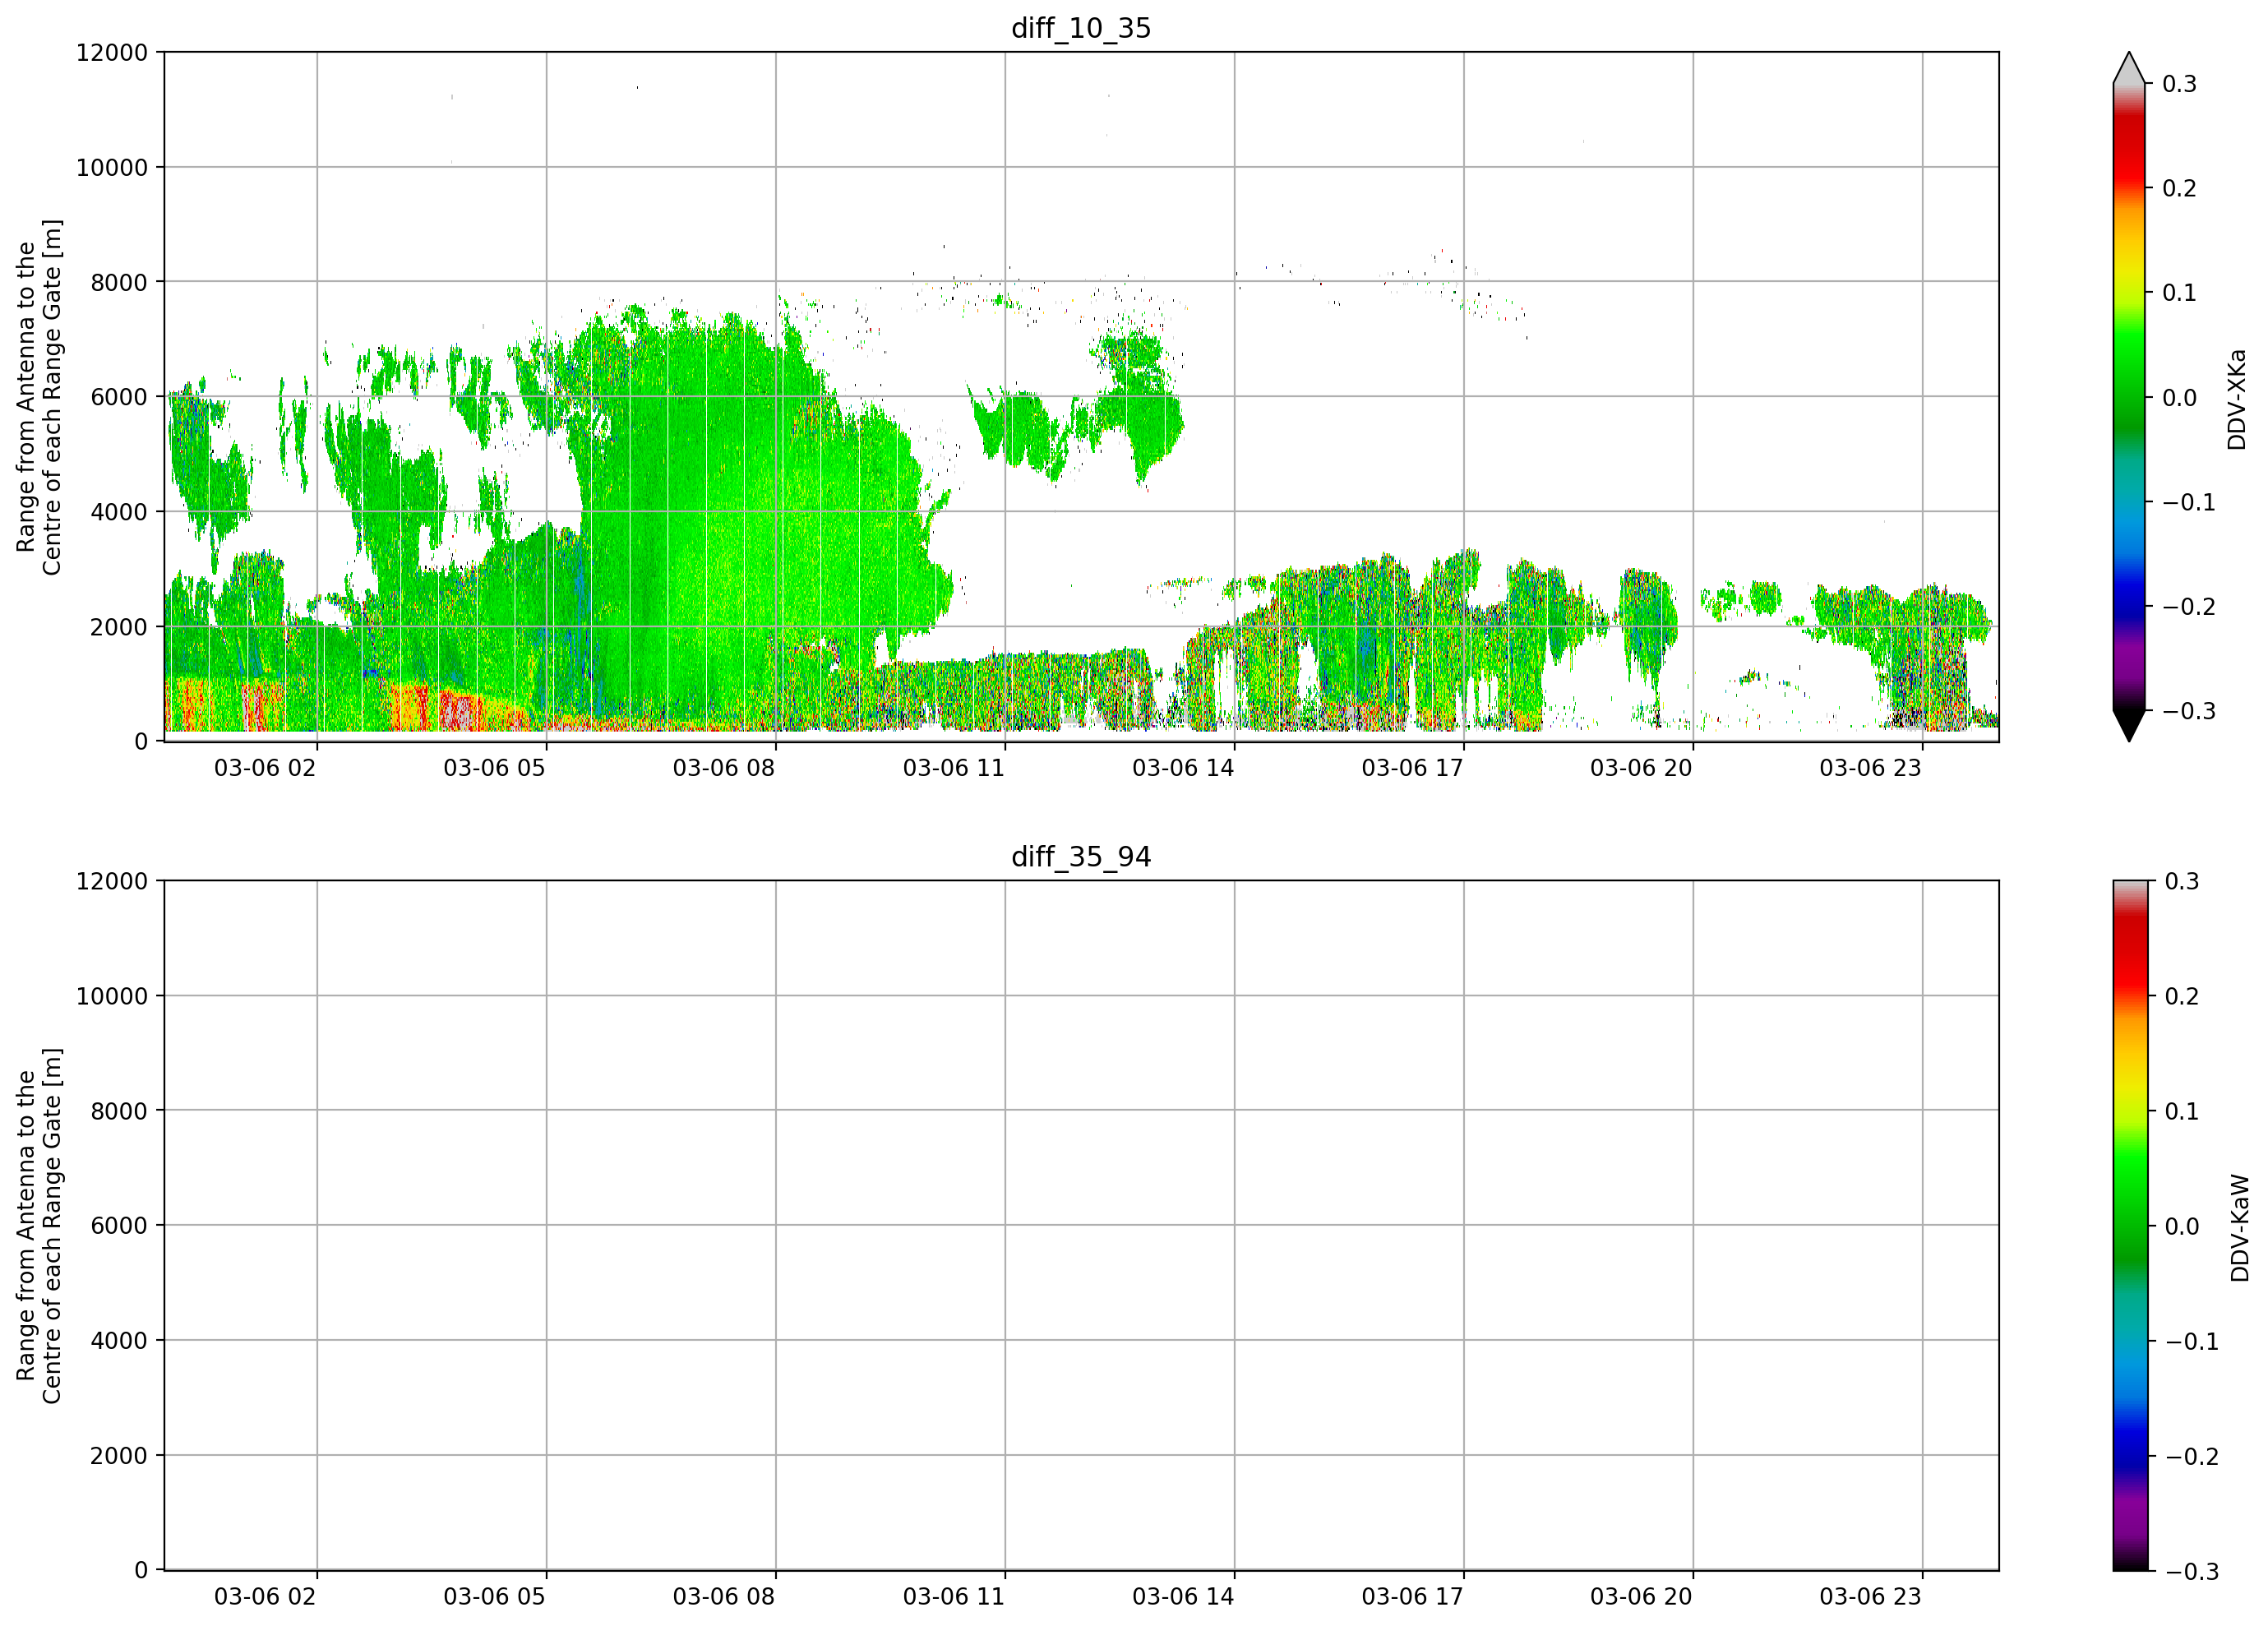The width and height of the screenshot is (2268, 1626).
Task: Click the 03-06 08 tick label on the top plot
Action: (724, 768)
